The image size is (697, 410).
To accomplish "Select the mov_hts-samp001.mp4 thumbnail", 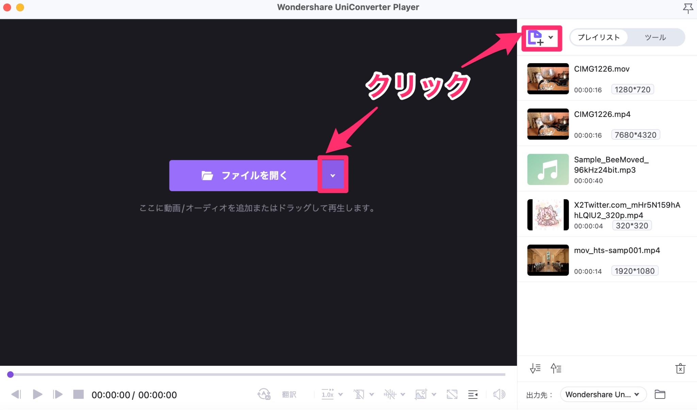I will click(548, 260).
